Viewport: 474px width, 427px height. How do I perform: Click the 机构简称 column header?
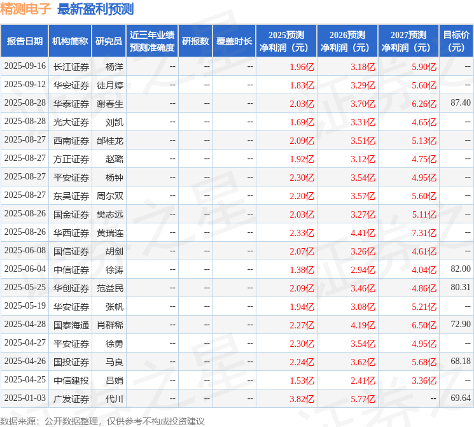pos(70,41)
